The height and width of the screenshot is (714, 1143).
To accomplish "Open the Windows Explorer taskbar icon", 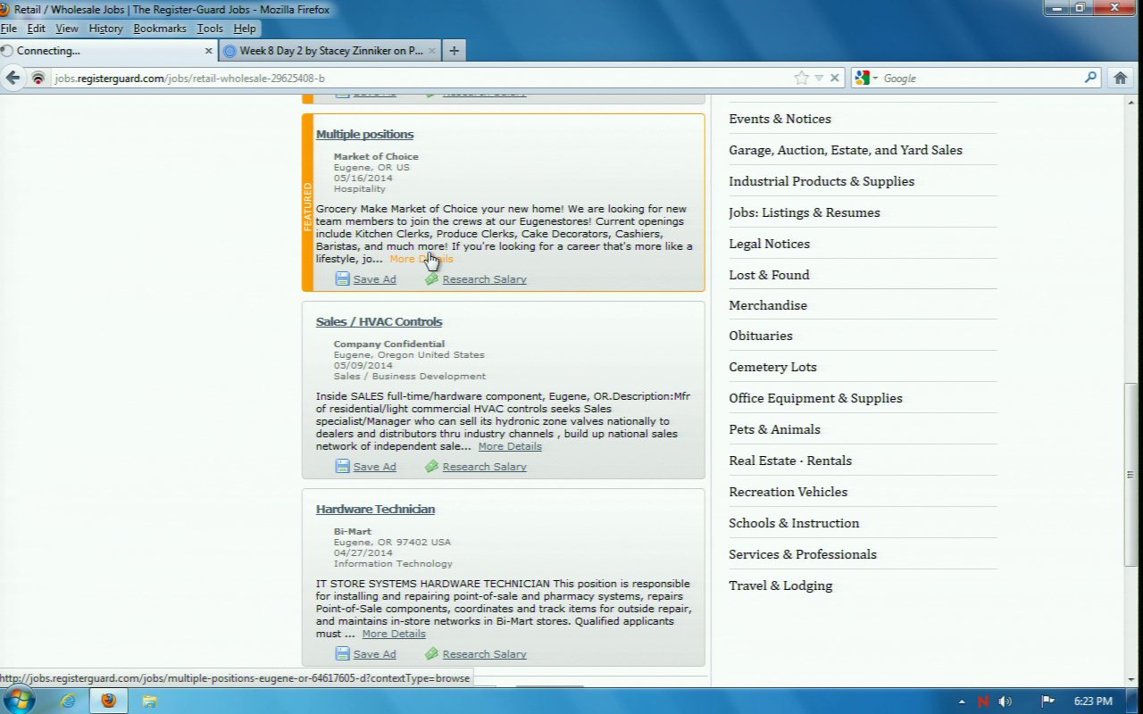I will [x=149, y=701].
